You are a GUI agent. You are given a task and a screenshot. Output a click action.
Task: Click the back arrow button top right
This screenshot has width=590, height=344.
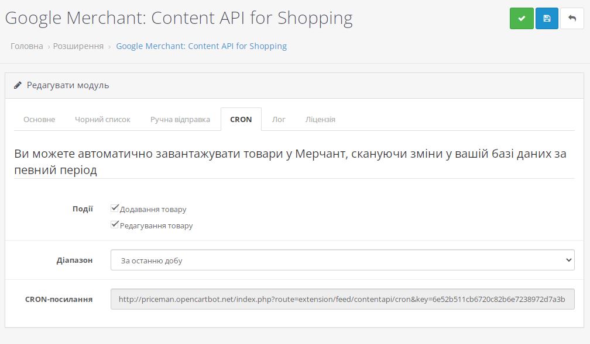click(572, 18)
